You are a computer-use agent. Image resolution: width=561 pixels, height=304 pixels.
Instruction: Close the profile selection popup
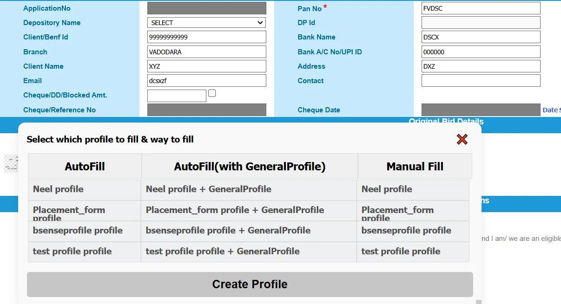[x=462, y=139]
